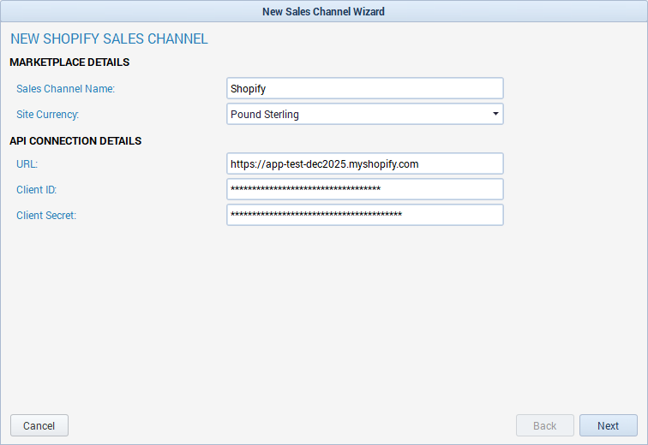Select the Pound Sterling currency value text
Viewport: 648px width, 445px height.
[x=265, y=114]
